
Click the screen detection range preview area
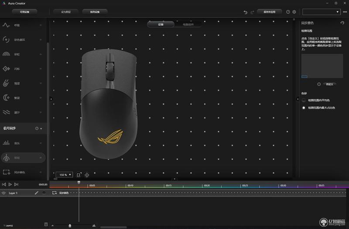tap(322, 66)
